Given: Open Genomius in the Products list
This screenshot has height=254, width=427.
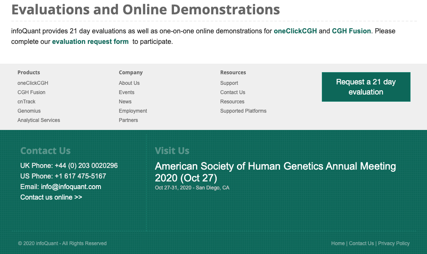Looking at the screenshot, I should 29,111.
